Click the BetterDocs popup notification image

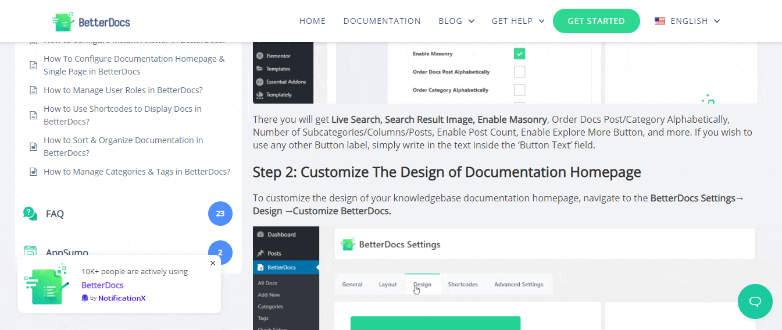(x=47, y=285)
